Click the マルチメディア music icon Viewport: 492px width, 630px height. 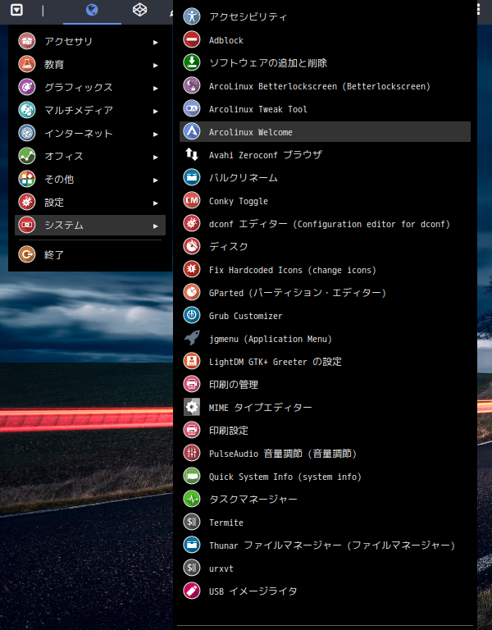(x=27, y=110)
